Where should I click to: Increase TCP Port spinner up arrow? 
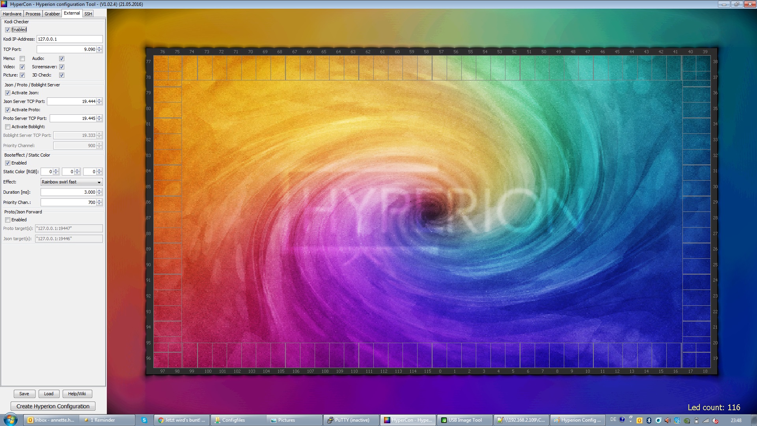pos(99,48)
